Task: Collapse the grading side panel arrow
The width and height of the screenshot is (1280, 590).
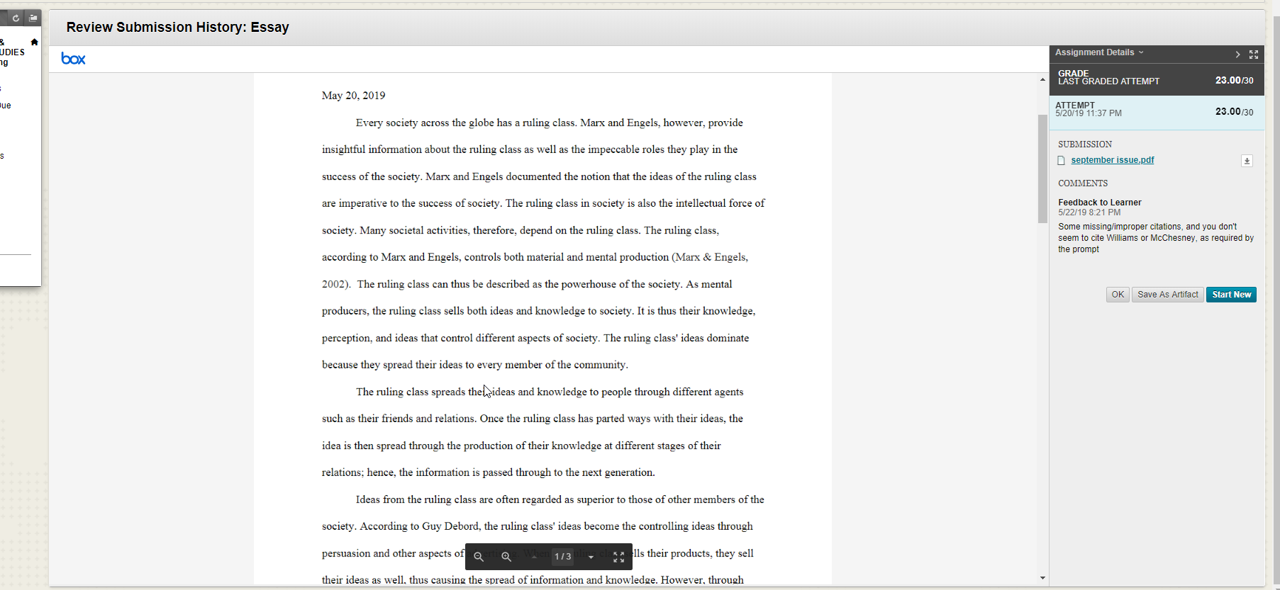Action: (x=1237, y=55)
